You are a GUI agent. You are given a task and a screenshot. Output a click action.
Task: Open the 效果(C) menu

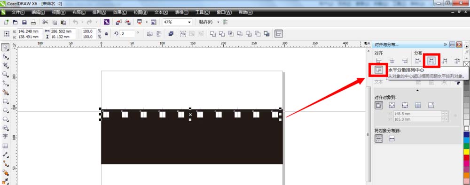click(120, 13)
